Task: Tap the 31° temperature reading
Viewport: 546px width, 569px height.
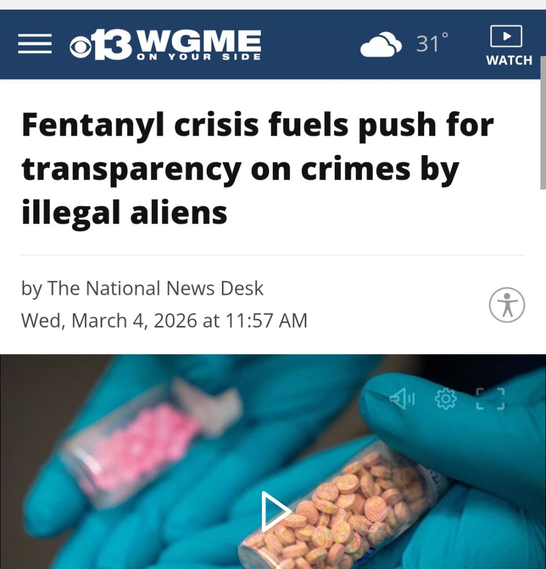Action: coord(432,43)
